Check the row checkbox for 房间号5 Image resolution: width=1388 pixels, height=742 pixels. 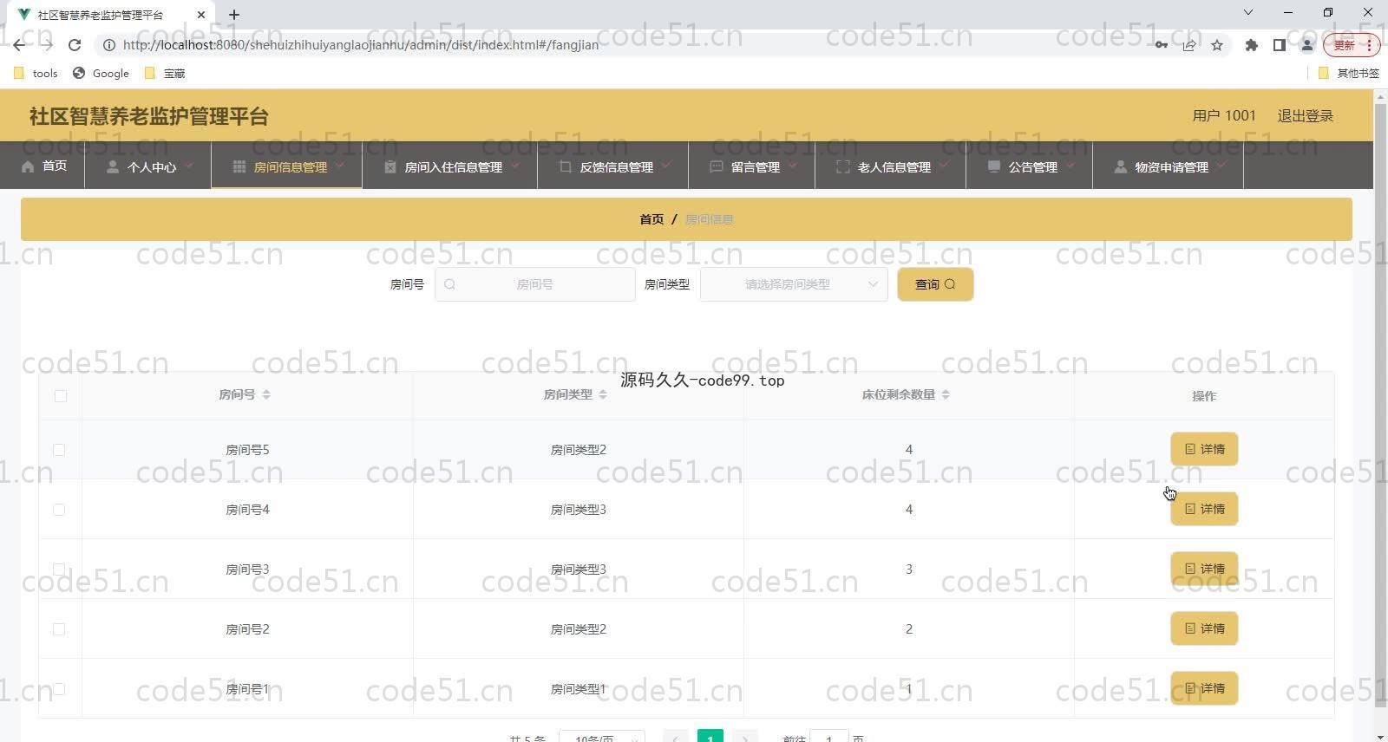59,450
